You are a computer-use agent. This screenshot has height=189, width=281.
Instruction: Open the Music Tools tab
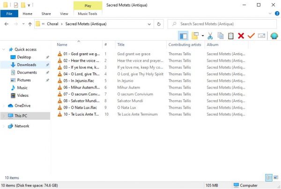[x=88, y=14]
